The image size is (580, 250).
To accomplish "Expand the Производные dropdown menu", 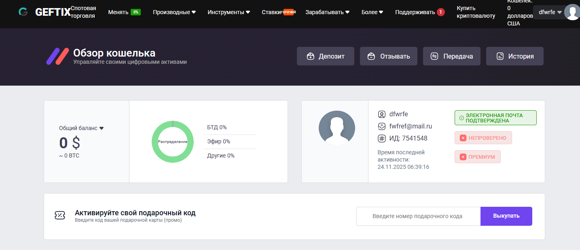I will point(174,12).
